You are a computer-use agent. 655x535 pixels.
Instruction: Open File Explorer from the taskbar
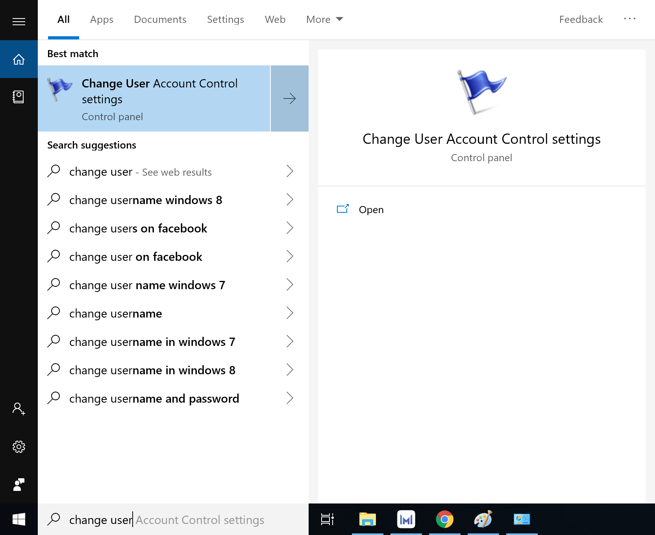pyautogui.click(x=367, y=519)
